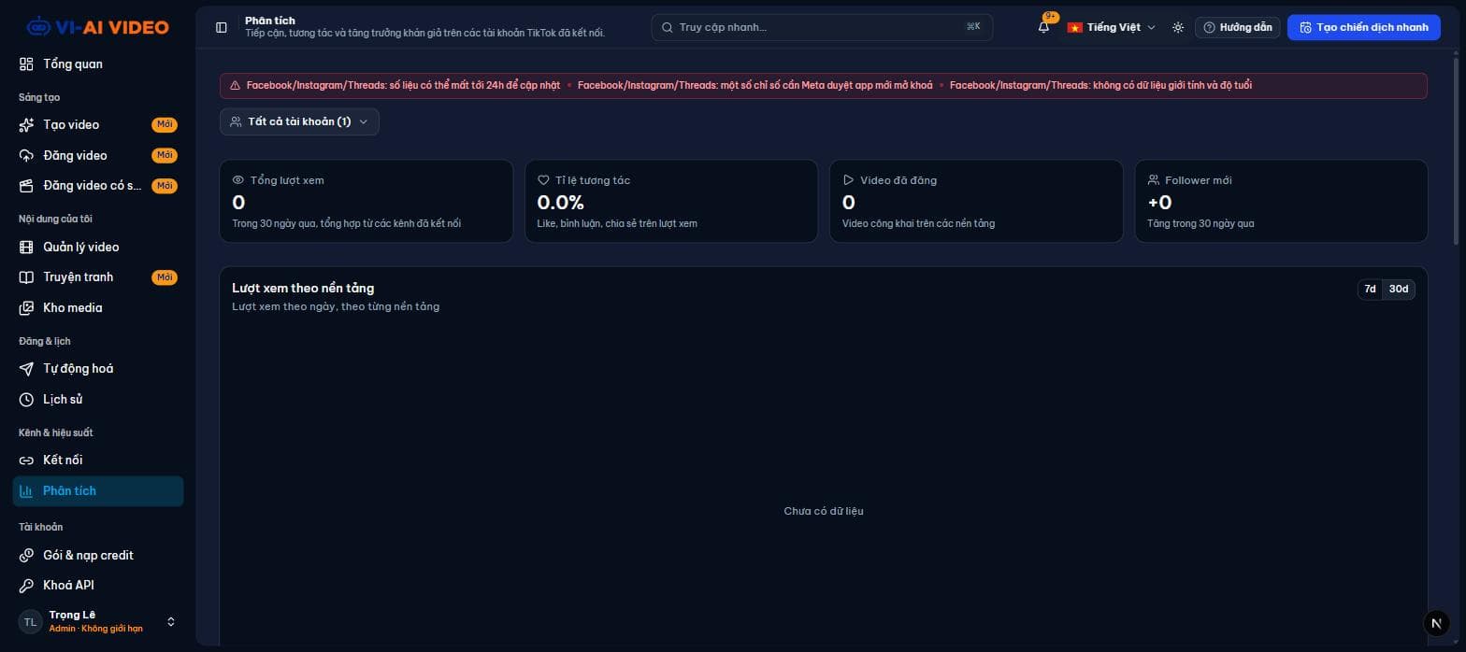Viewport: 1466px width, 652px height.
Task: Switch the chart to 7d range
Action: [1370, 289]
